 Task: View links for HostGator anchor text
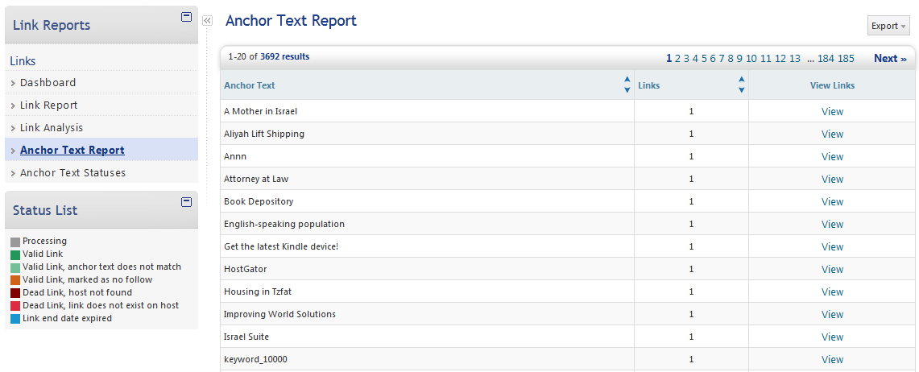pos(832,270)
